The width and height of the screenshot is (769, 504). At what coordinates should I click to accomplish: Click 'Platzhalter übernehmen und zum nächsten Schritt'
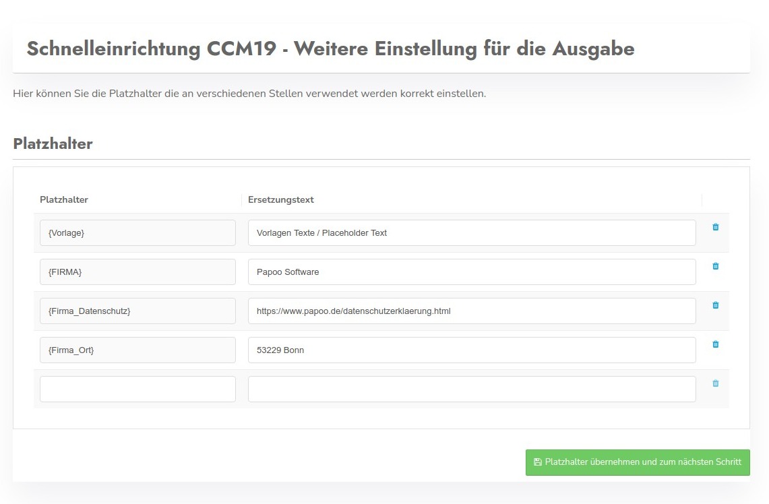coord(638,462)
